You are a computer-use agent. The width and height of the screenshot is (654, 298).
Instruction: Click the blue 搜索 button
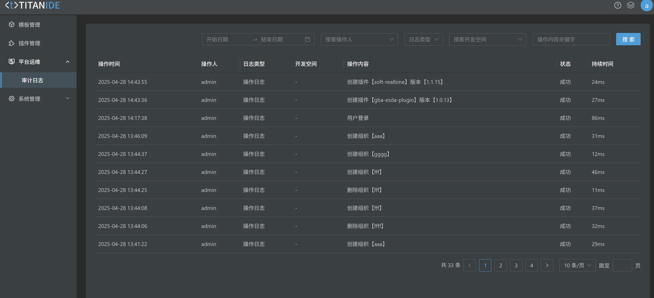pos(628,39)
